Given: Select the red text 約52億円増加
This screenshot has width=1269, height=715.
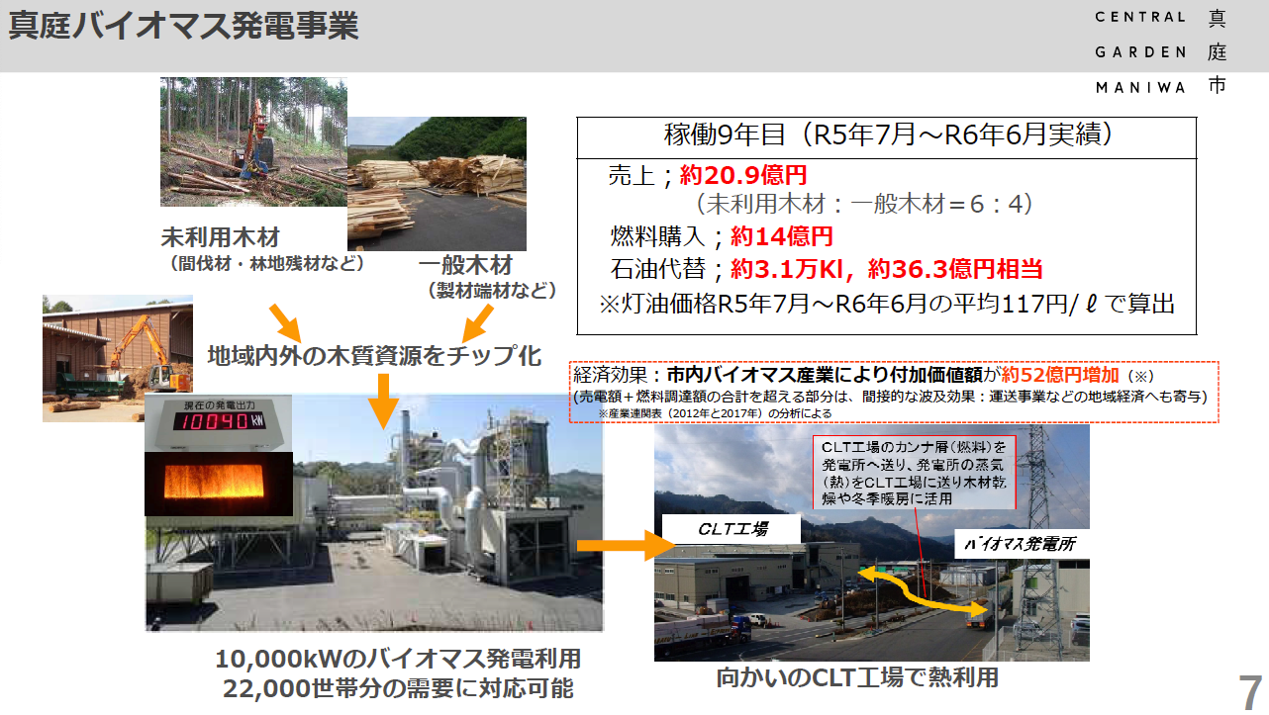Looking at the screenshot, I should tap(1060, 376).
